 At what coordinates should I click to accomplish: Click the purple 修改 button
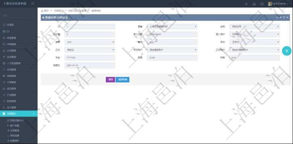[111, 79]
